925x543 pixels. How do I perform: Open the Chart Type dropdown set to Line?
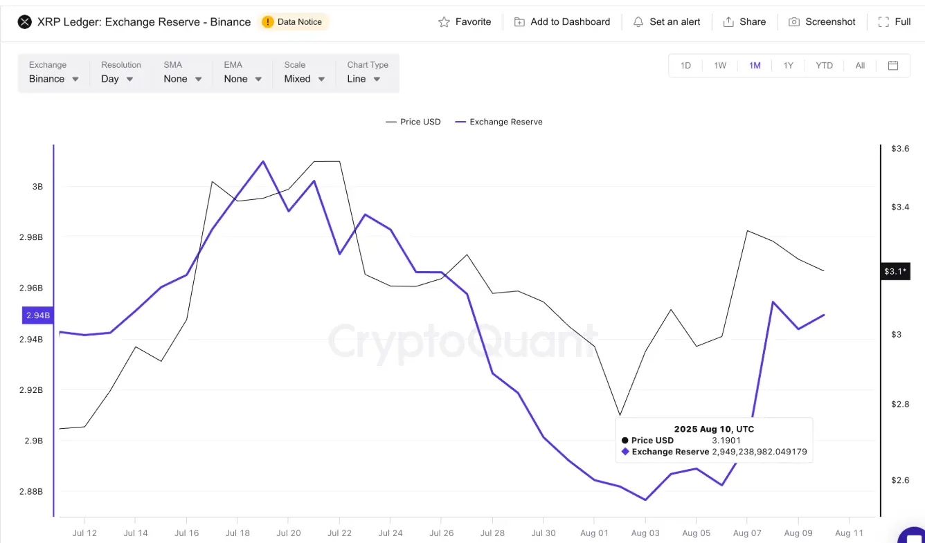pyautogui.click(x=367, y=73)
